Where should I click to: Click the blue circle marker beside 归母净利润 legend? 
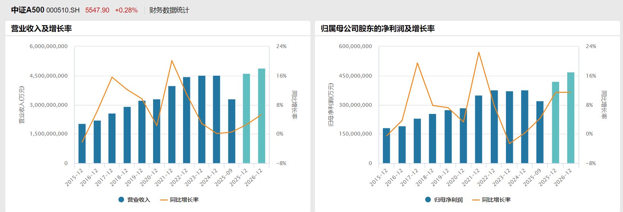point(428,200)
